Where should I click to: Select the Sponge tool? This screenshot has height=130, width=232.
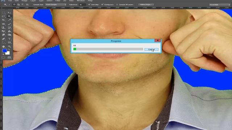(9, 35)
